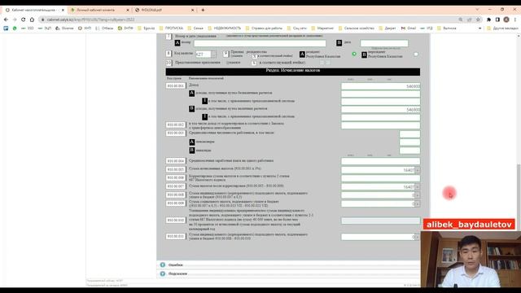Viewport: 521px width, 293px height.
Task: Open the 'Справки для работы' bookmark folder
Action: [x=264, y=28]
